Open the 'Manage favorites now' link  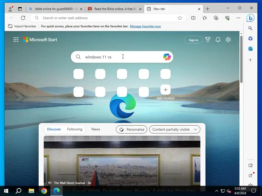pos(145,26)
